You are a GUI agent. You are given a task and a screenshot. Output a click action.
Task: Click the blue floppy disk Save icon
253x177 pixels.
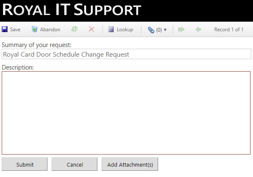coord(5,30)
